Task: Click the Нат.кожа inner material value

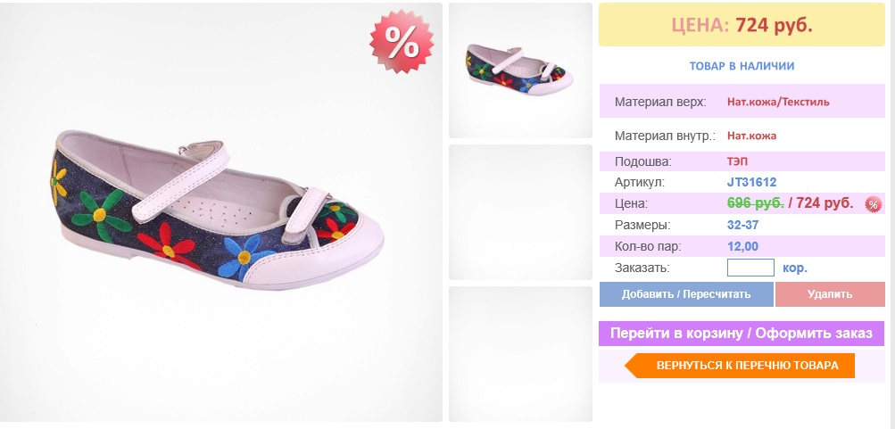Action: (751, 136)
